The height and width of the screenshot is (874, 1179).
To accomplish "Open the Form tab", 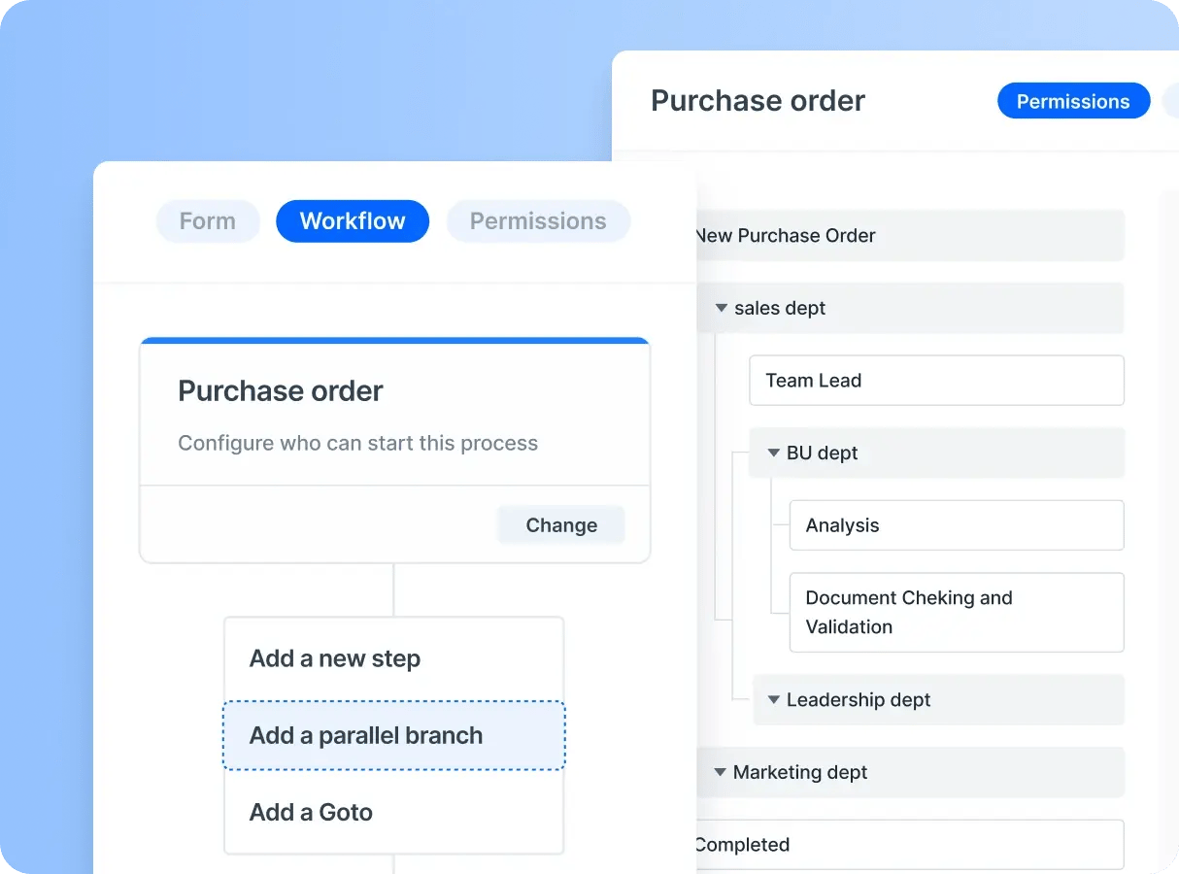I will (207, 220).
